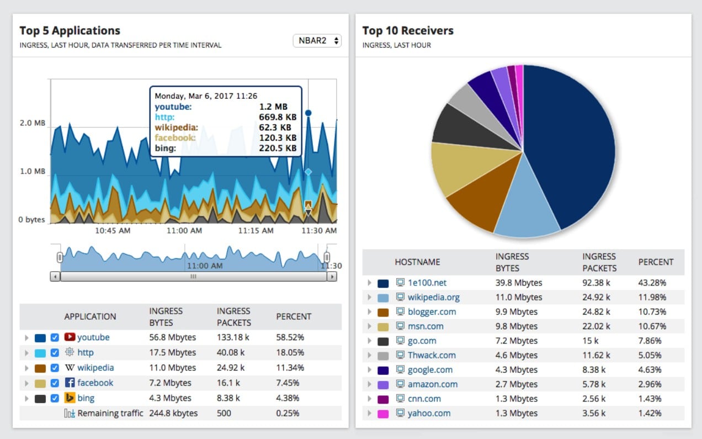Viewport: 702px width, 439px height.
Task: Click the YouTube logo icon in applications table
Action: 70,337
